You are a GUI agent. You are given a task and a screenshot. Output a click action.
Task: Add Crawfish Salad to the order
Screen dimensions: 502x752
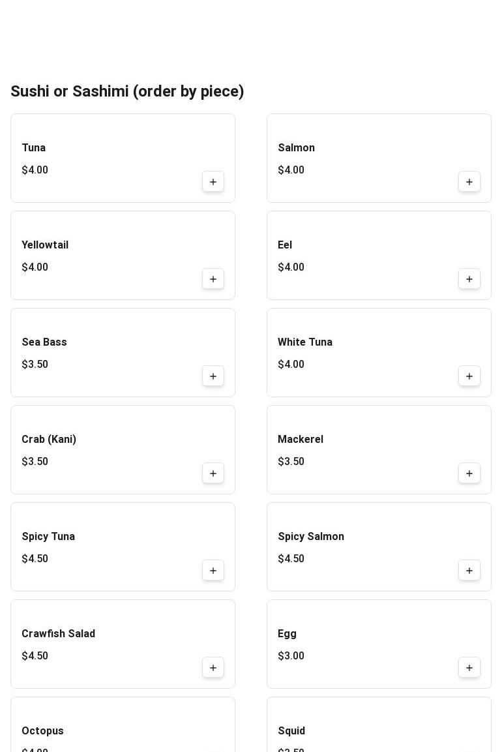click(213, 668)
